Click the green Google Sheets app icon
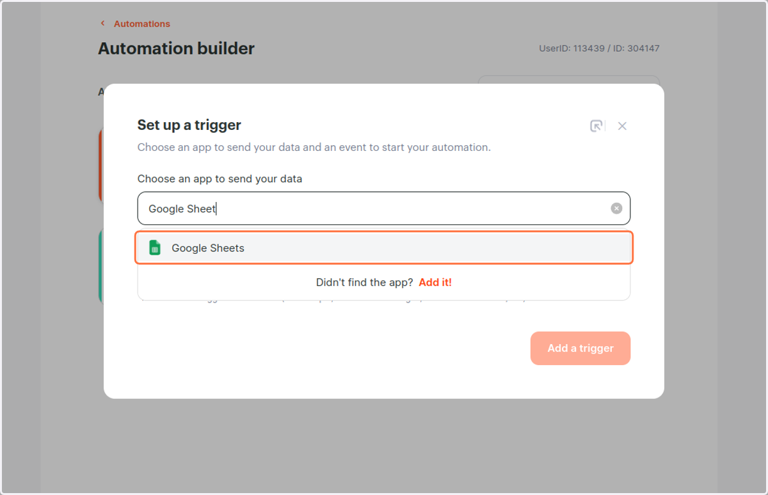 click(x=154, y=247)
